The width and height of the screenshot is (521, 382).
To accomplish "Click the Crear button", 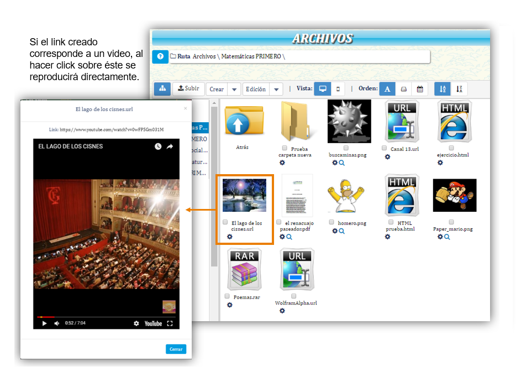I will (217, 89).
